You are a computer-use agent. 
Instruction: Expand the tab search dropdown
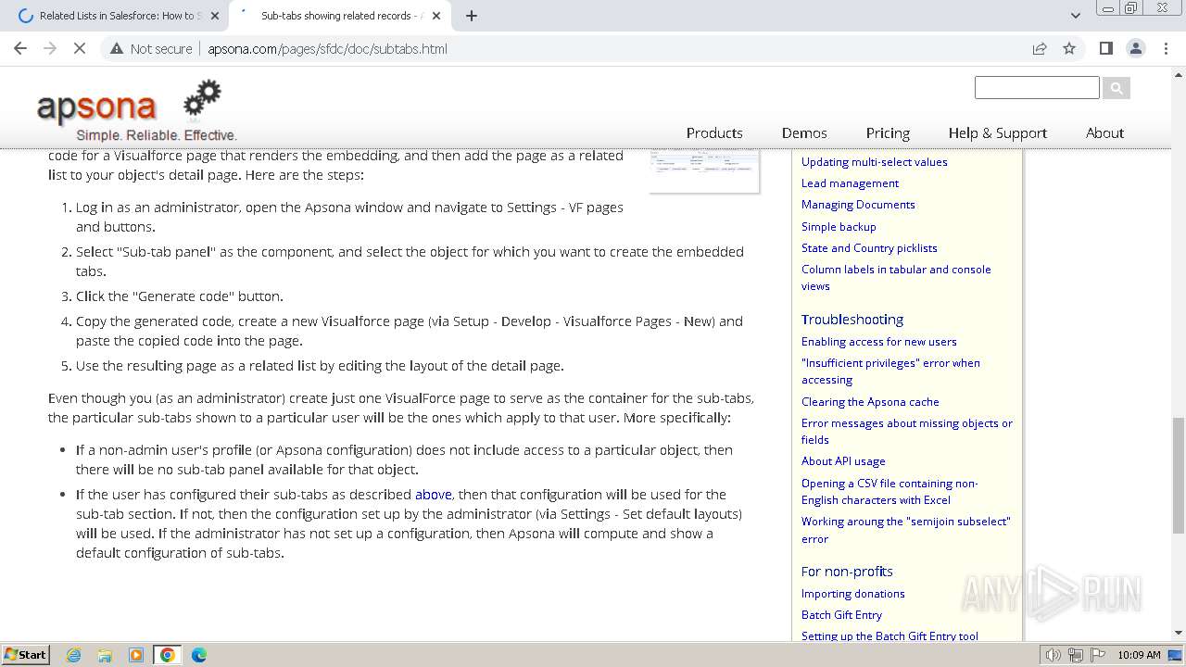(x=1075, y=16)
